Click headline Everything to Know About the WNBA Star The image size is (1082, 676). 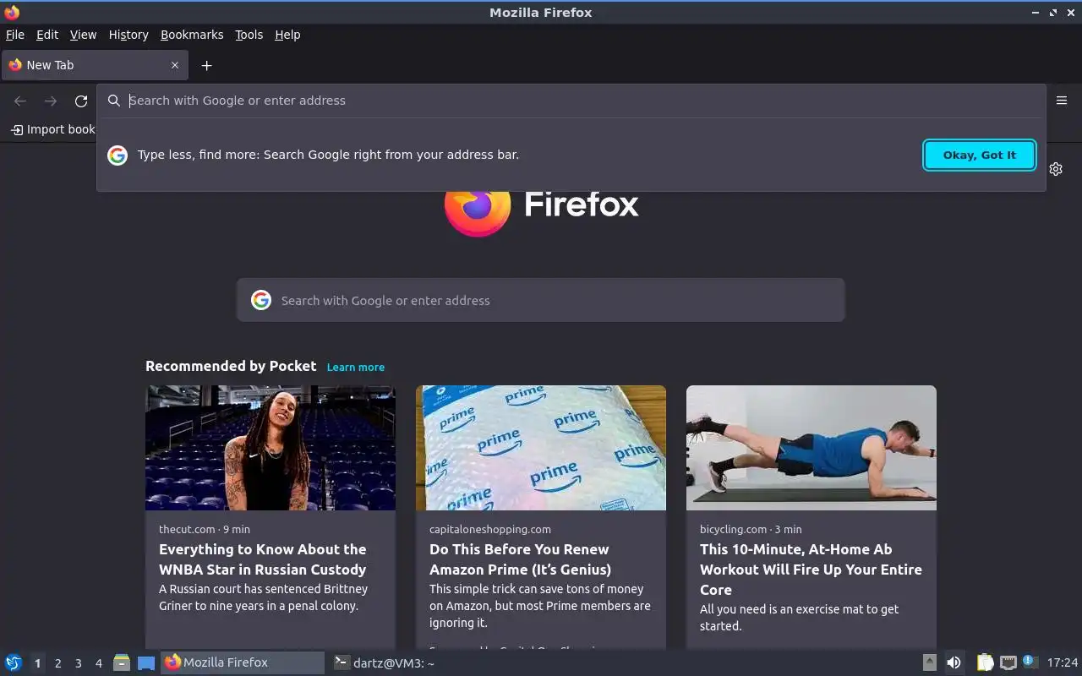(263, 559)
